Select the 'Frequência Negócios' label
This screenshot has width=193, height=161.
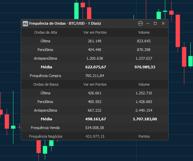coord(46,136)
